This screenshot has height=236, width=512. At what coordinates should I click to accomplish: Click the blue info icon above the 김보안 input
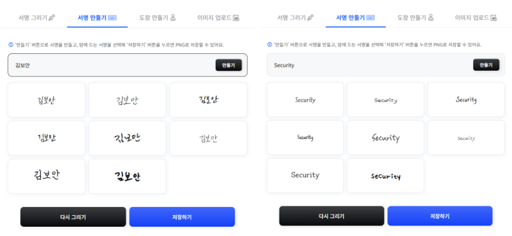click(10, 45)
